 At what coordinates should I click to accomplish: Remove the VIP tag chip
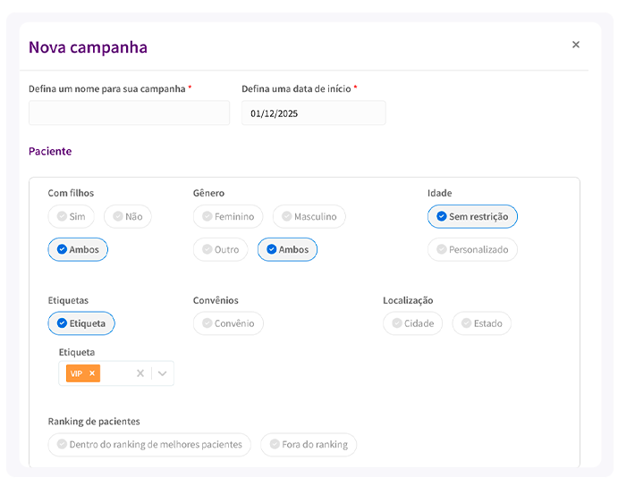[x=92, y=373]
